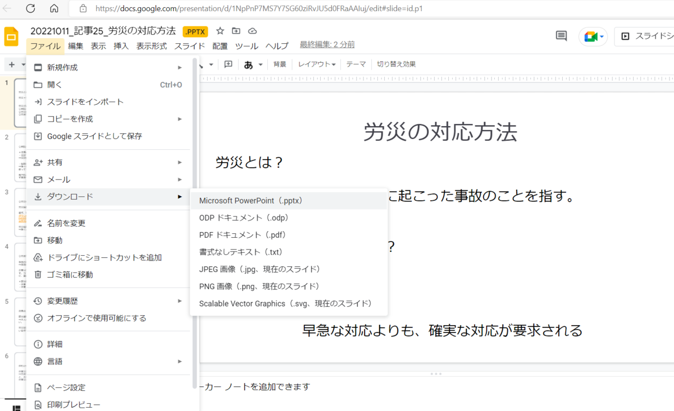
Task: Toggle オフラインで使用可能にする
Action: click(x=109, y=318)
